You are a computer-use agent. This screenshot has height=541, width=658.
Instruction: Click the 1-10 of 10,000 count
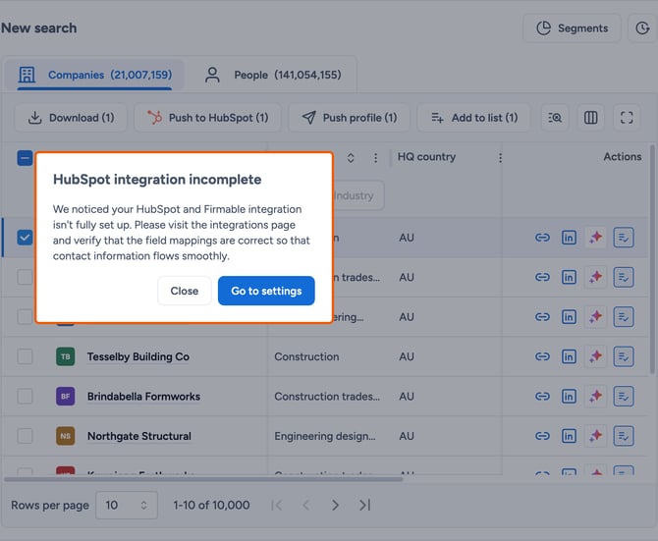point(211,505)
